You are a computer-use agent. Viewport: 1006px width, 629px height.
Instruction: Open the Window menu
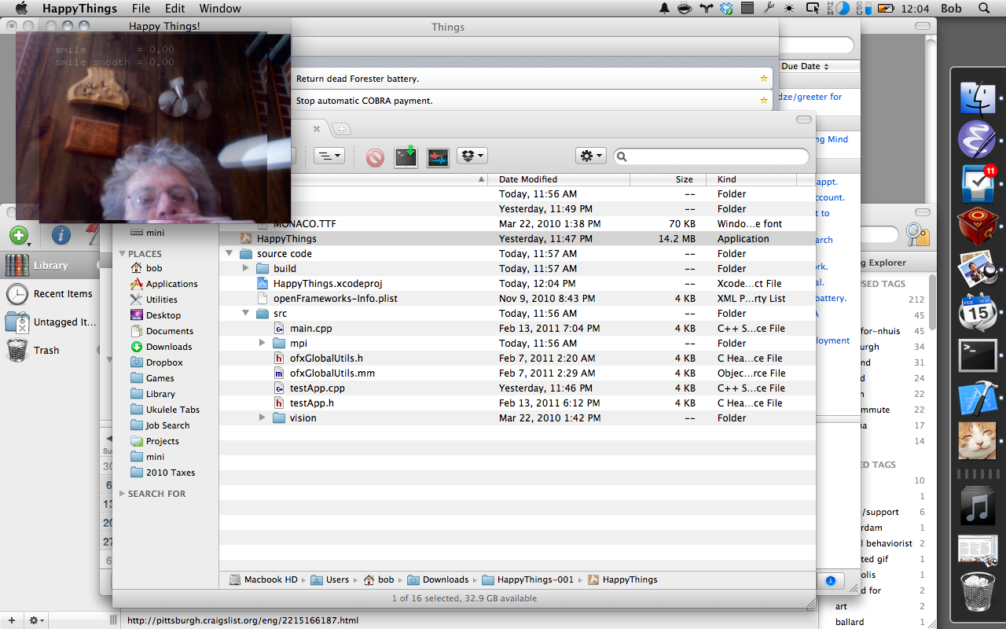point(219,9)
